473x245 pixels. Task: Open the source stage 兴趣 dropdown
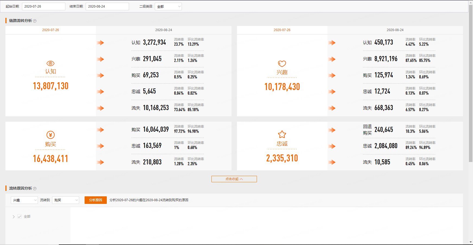24,200
